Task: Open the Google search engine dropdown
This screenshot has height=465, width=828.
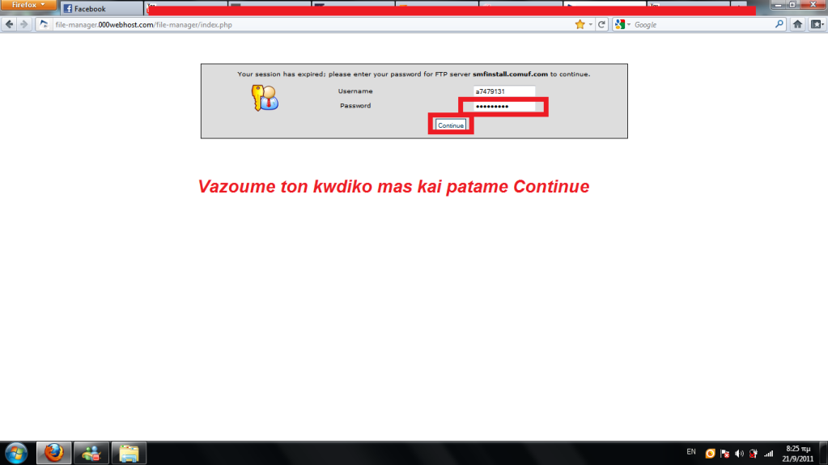Action: [x=622, y=24]
